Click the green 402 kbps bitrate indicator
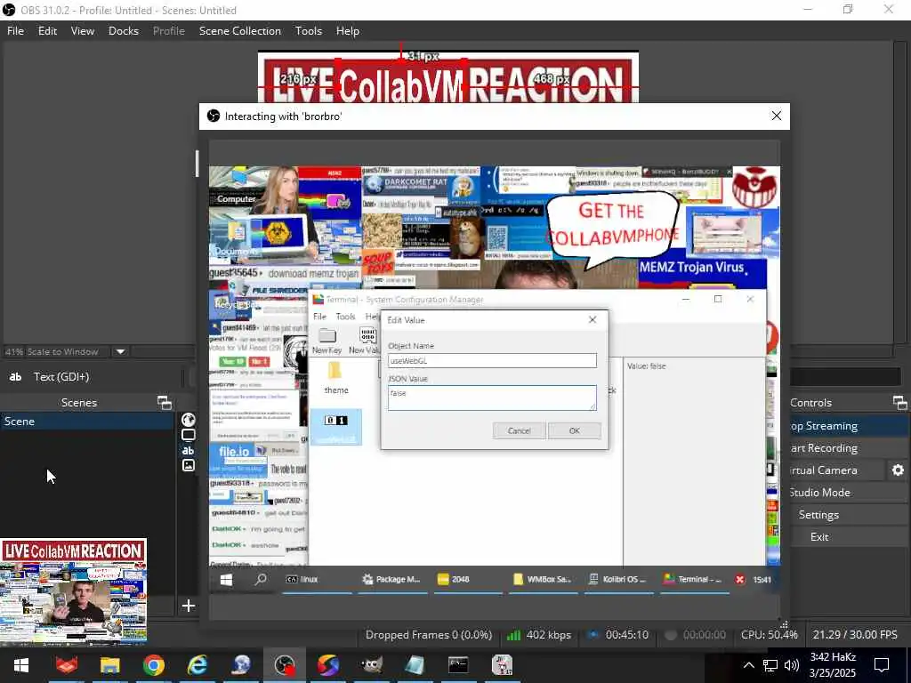 point(538,635)
